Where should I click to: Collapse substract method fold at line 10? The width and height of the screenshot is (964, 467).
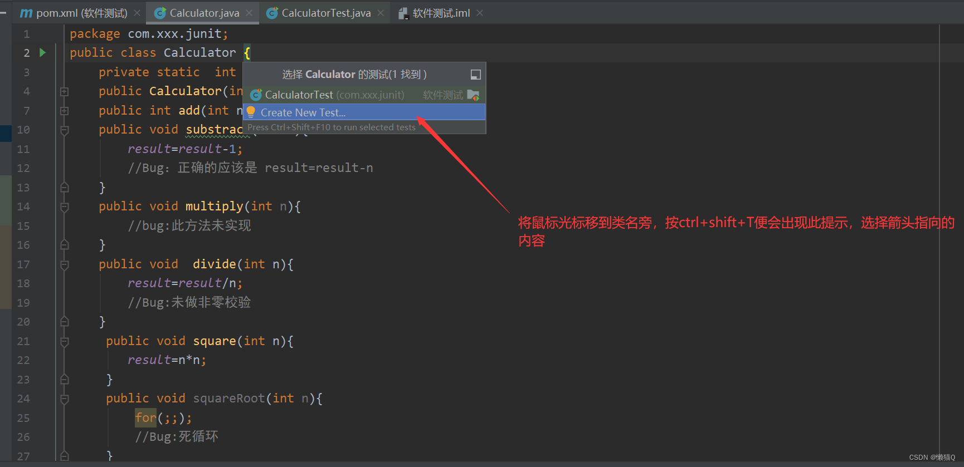65,130
